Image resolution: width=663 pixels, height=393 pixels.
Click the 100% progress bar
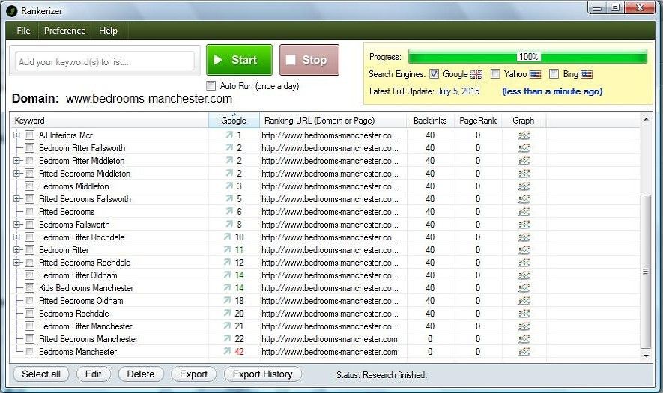click(x=527, y=57)
